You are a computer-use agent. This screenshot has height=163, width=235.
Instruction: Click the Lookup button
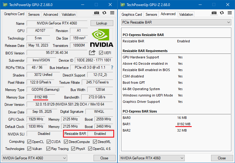102,23
